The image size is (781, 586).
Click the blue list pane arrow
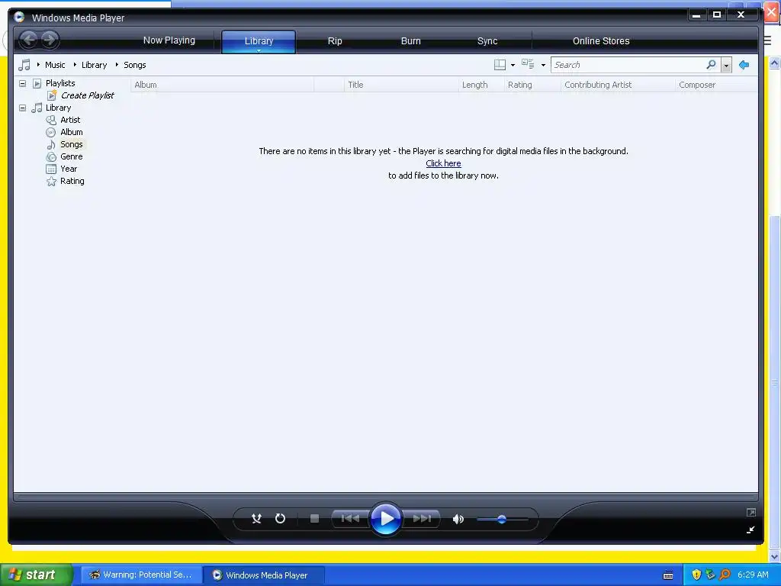[744, 65]
